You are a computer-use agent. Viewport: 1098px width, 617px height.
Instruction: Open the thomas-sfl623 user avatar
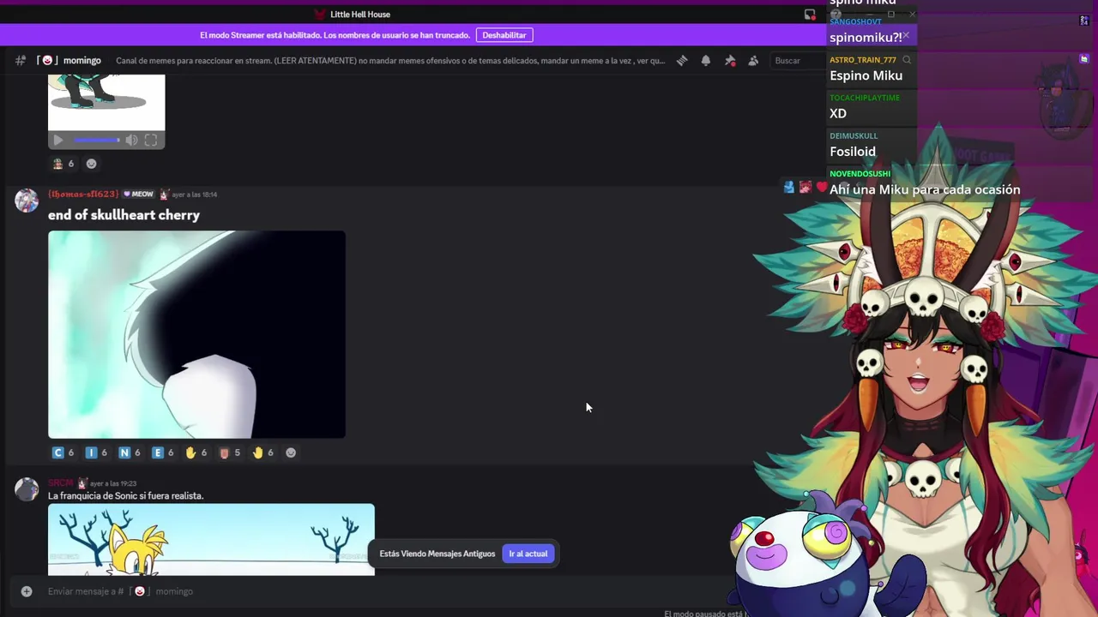[27, 201]
